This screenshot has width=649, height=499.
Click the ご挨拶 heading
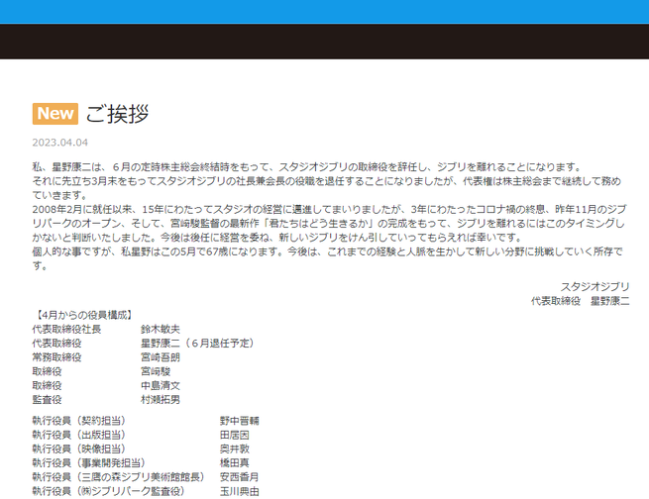point(117,114)
